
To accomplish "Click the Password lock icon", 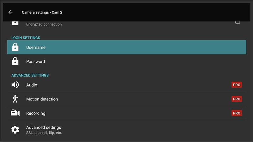I will click(15, 61).
